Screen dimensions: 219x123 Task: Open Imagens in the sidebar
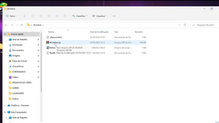[x=16, y=56]
